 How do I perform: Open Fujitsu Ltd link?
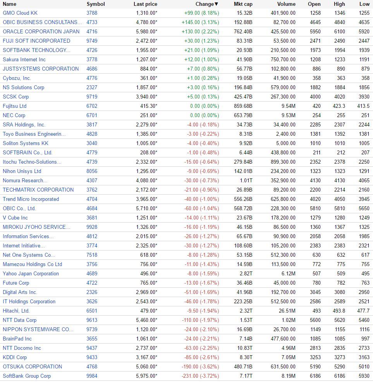pyautogui.click(x=15, y=106)
